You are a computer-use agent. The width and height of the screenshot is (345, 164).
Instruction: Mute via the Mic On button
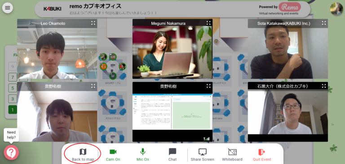(143, 155)
